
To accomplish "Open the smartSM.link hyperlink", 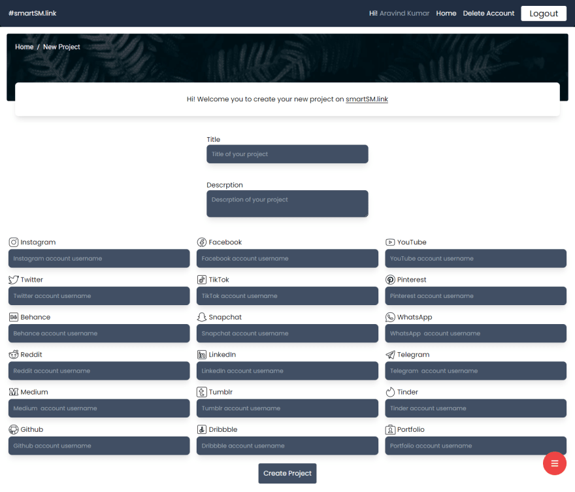I will pyautogui.click(x=367, y=99).
